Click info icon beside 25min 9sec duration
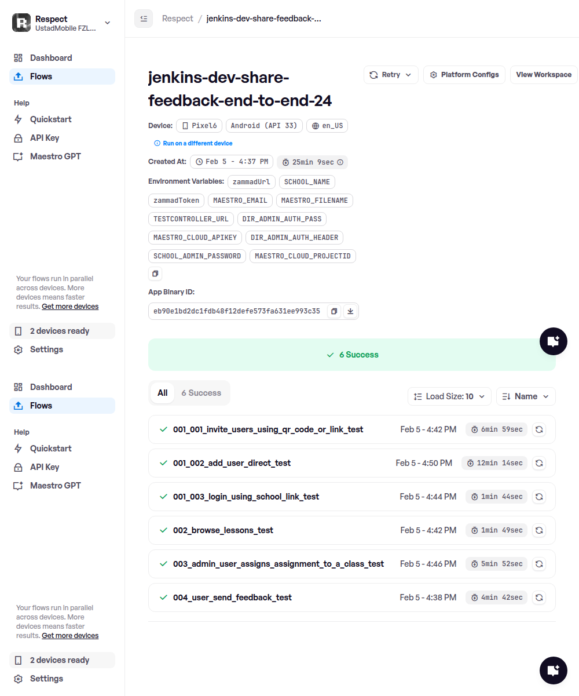Viewport: 579px width, 696px height. [340, 162]
